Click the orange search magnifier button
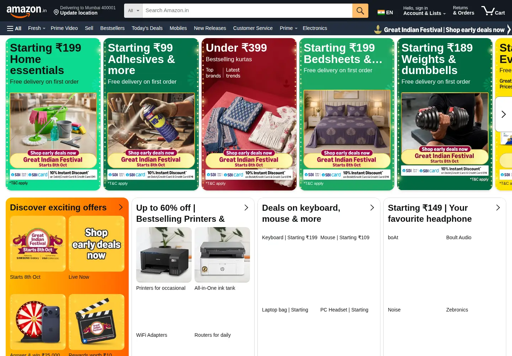This screenshot has height=356, width=512. [360, 11]
